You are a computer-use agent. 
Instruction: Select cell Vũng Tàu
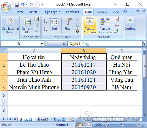(122, 80)
